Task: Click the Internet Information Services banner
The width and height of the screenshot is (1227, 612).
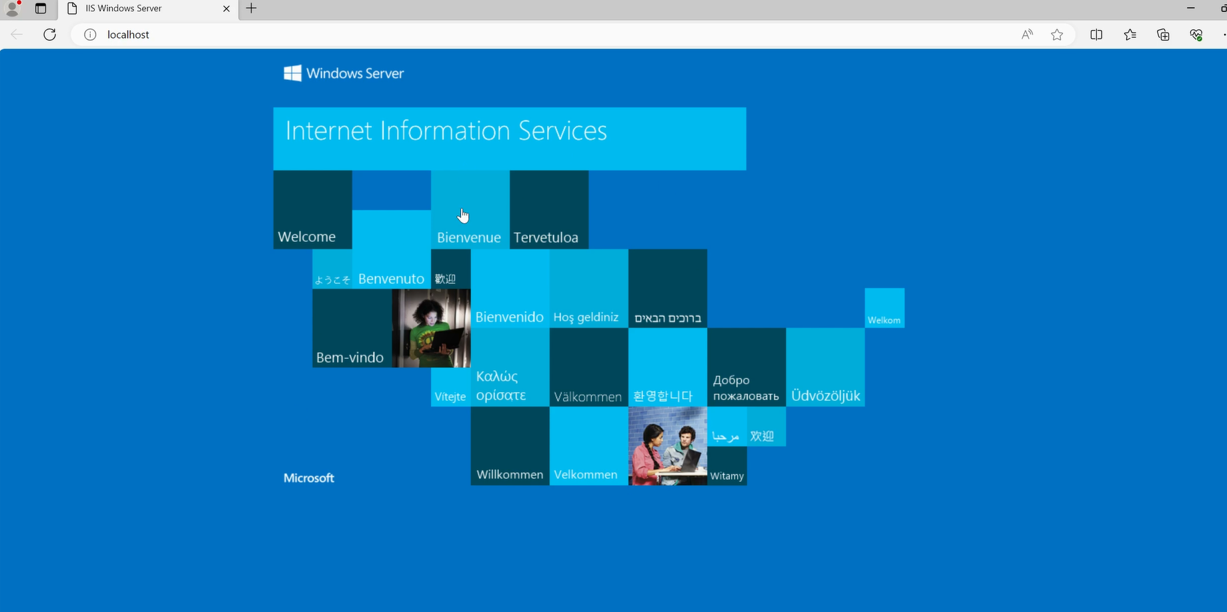Action: click(x=510, y=139)
